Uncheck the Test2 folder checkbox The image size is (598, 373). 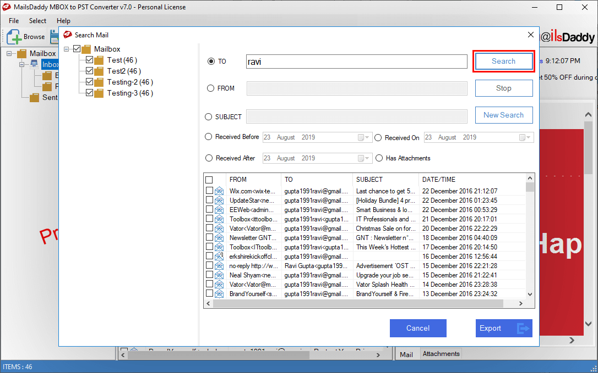click(x=90, y=71)
